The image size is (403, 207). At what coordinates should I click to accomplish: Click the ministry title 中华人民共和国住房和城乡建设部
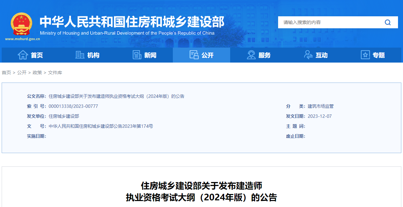(132, 22)
